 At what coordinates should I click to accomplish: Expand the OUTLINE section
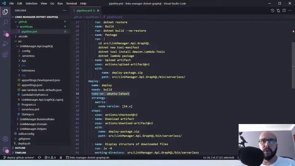[20, 148]
